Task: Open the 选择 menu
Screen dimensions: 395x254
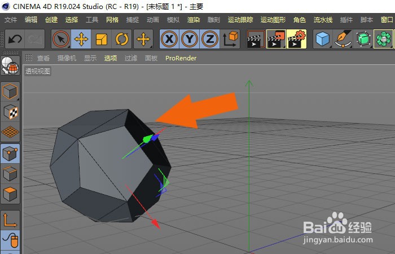Action: (72, 20)
